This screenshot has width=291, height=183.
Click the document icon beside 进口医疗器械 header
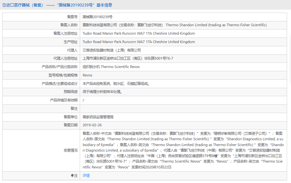[4, 5]
